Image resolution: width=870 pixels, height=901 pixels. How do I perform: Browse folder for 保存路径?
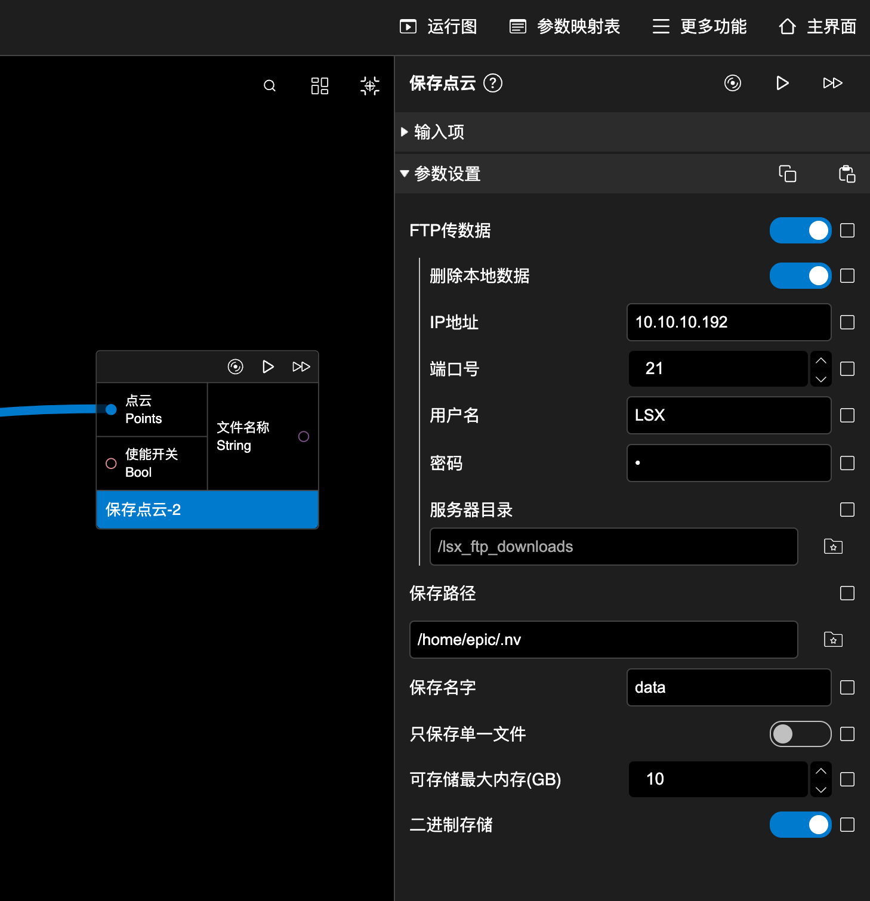[x=833, y=639]
